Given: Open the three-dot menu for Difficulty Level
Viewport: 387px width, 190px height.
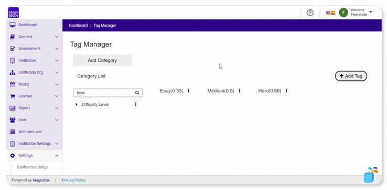Looking at the screenshot, I should [135, 104].
